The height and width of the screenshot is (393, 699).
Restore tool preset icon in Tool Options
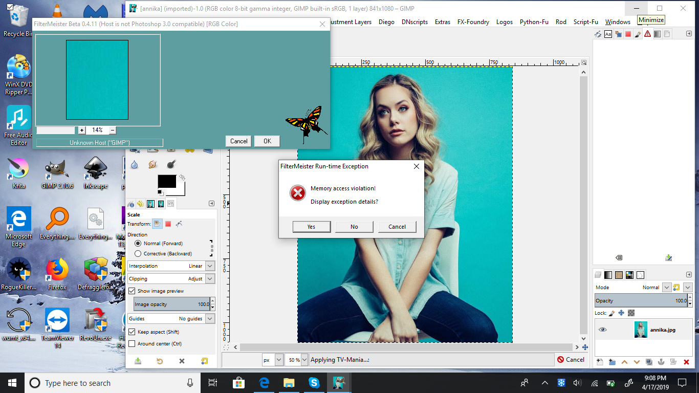coord(160,361)
